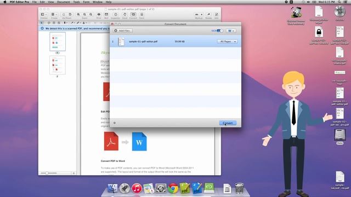
Task: Select the arrow selection tool in the secondary toolbar
Action: 42,23
